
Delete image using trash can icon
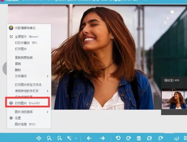click(x=139, y=138)
